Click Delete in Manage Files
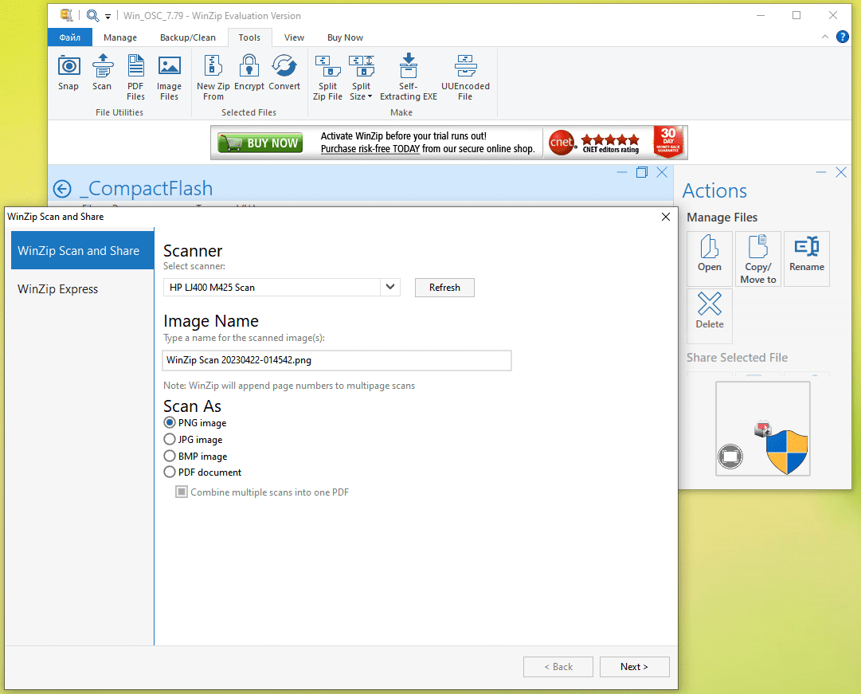Viewport: 861px width, 694px height. [x=710, y=316]
